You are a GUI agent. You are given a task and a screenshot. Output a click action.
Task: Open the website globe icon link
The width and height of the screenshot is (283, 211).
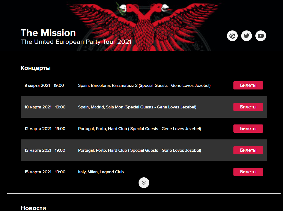(232, 36)
